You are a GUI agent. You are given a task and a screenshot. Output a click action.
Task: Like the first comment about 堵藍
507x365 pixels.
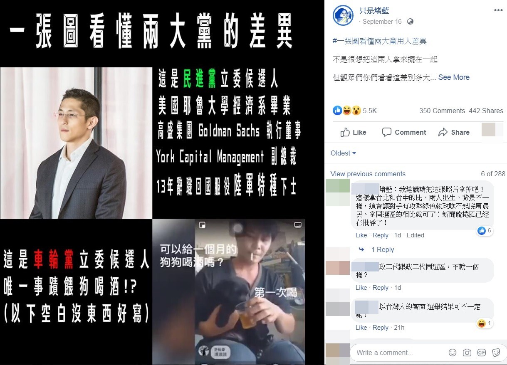tap(361, 235)
